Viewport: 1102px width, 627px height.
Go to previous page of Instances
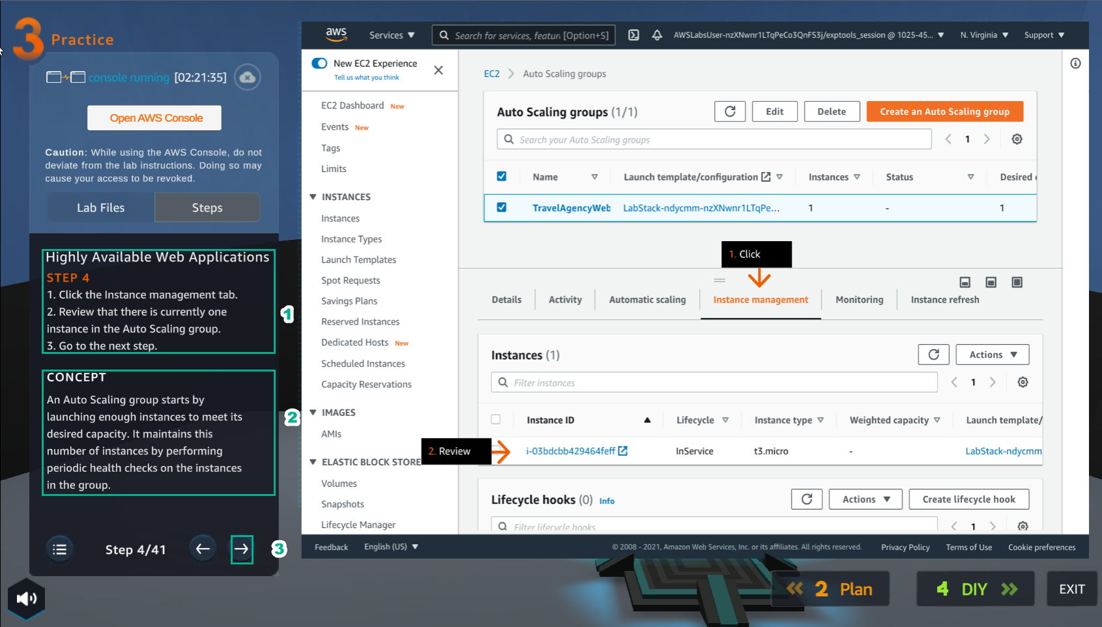click(954, 383)
